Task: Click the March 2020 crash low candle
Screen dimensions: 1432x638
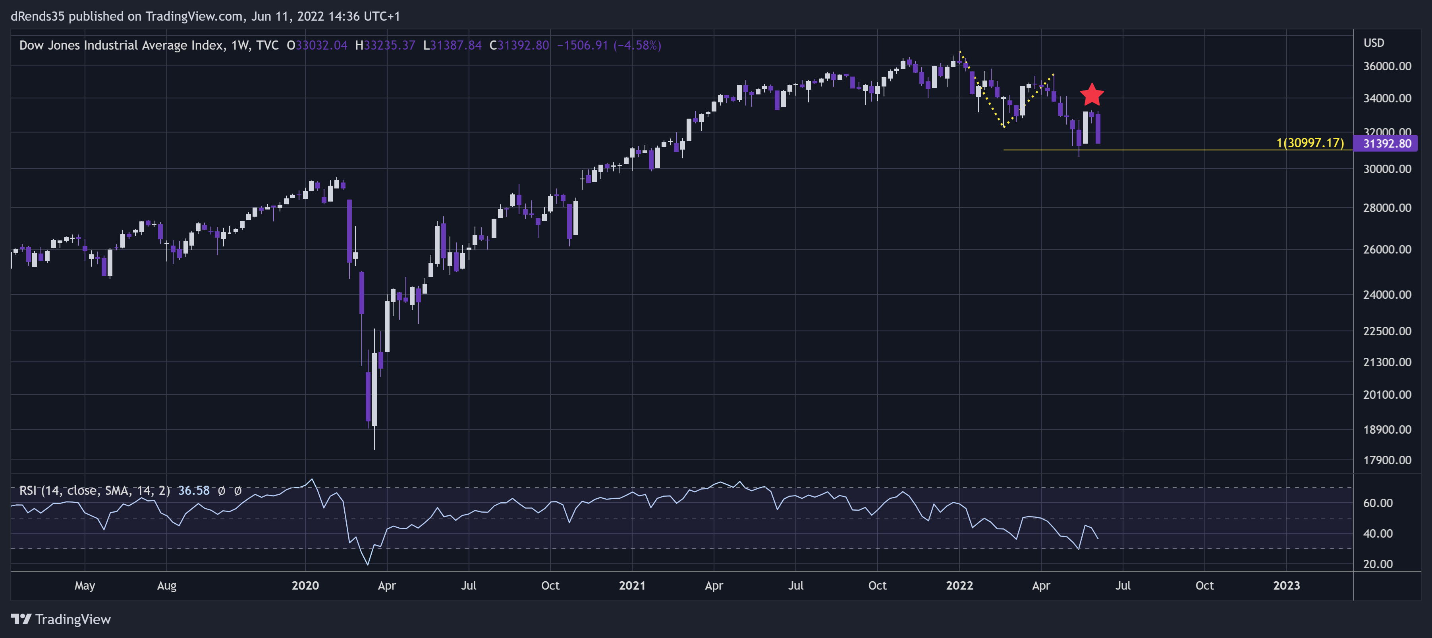Action: [x=374, y=390]
